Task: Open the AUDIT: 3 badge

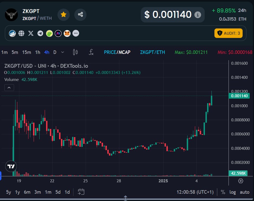Action: [229, 33]
